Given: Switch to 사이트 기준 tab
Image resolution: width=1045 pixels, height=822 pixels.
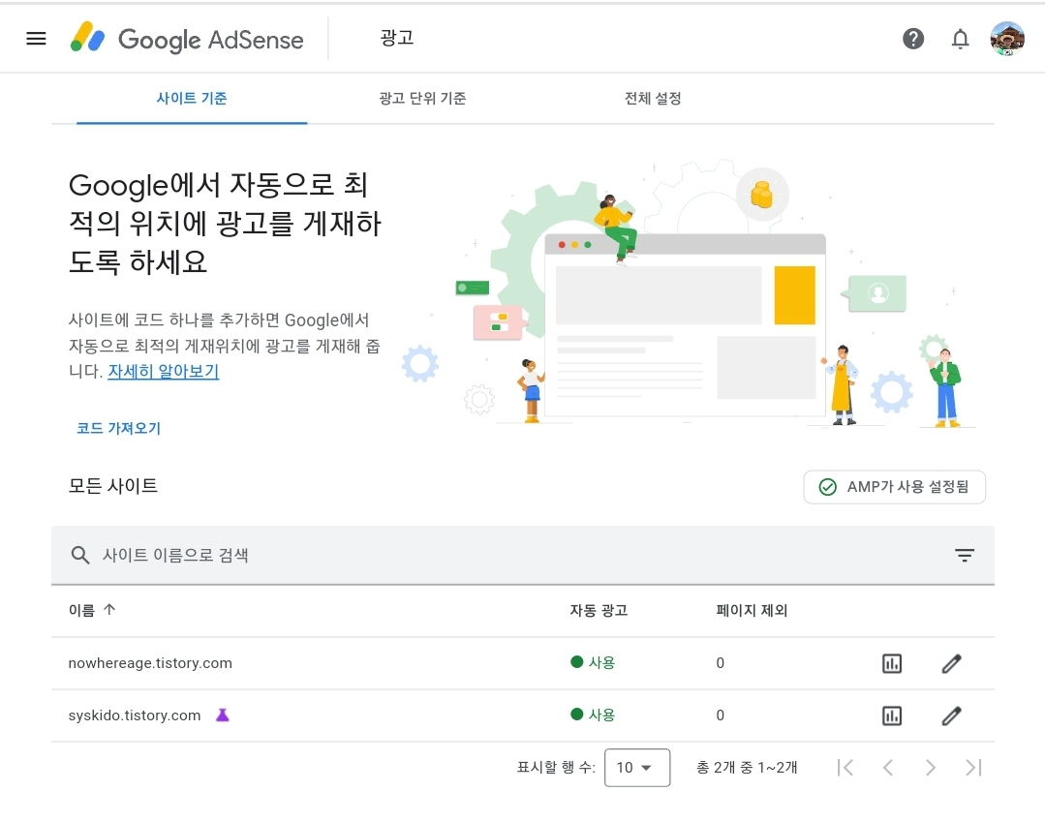Looking at the screenshot, I should tap(192, 99).
